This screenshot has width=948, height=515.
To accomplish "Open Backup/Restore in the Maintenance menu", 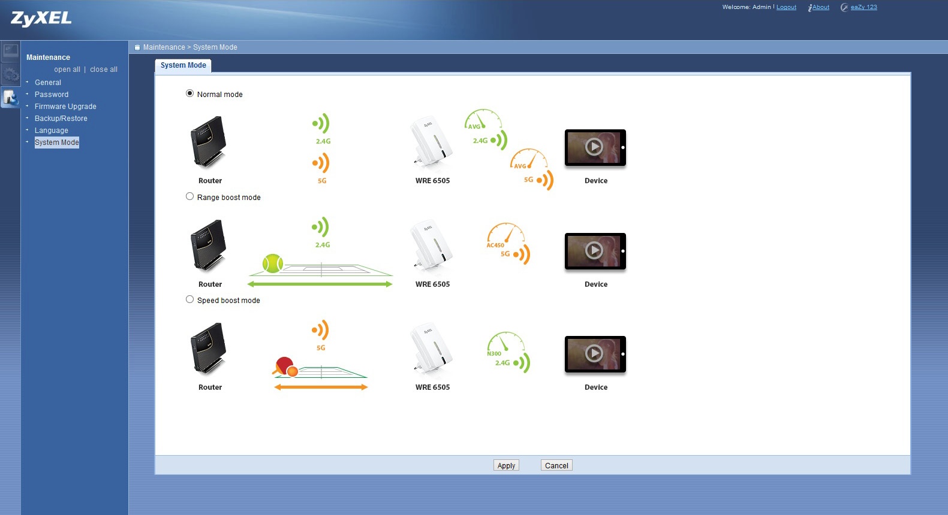I will (x=61, y=119).
